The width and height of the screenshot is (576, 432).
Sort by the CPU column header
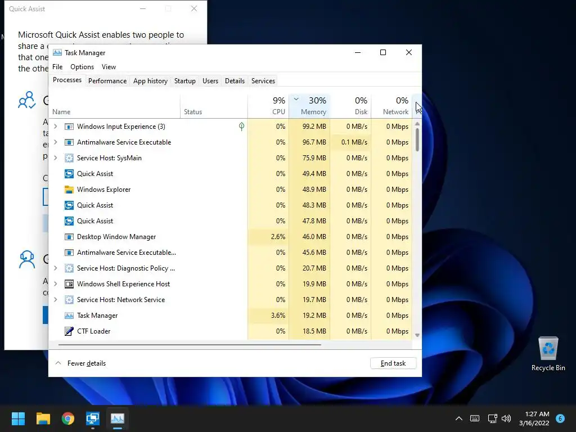(268, 106)
